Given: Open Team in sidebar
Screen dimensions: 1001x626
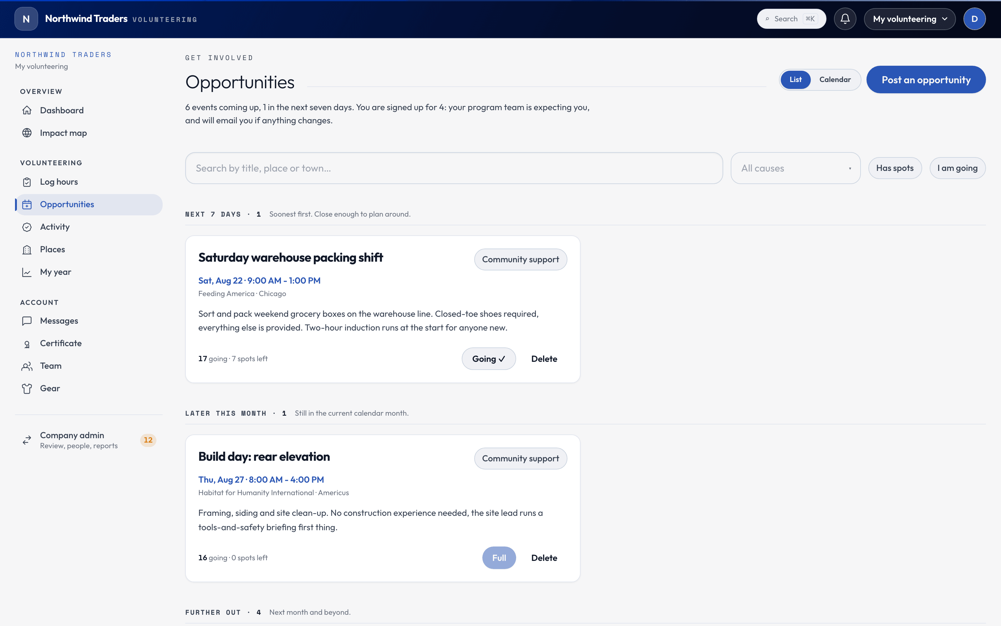Looking at the screenshot, I should (x=89, y=366).
